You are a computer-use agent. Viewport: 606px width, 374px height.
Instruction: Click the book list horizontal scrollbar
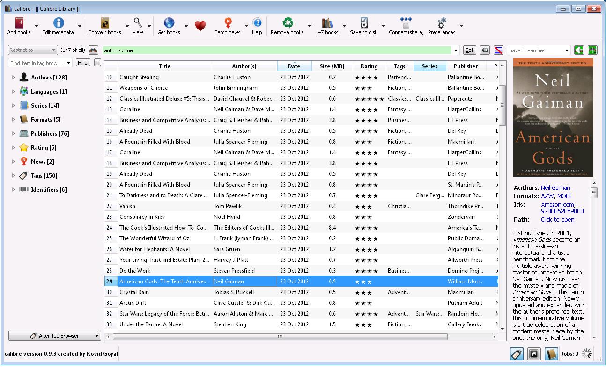coord(280,337)
